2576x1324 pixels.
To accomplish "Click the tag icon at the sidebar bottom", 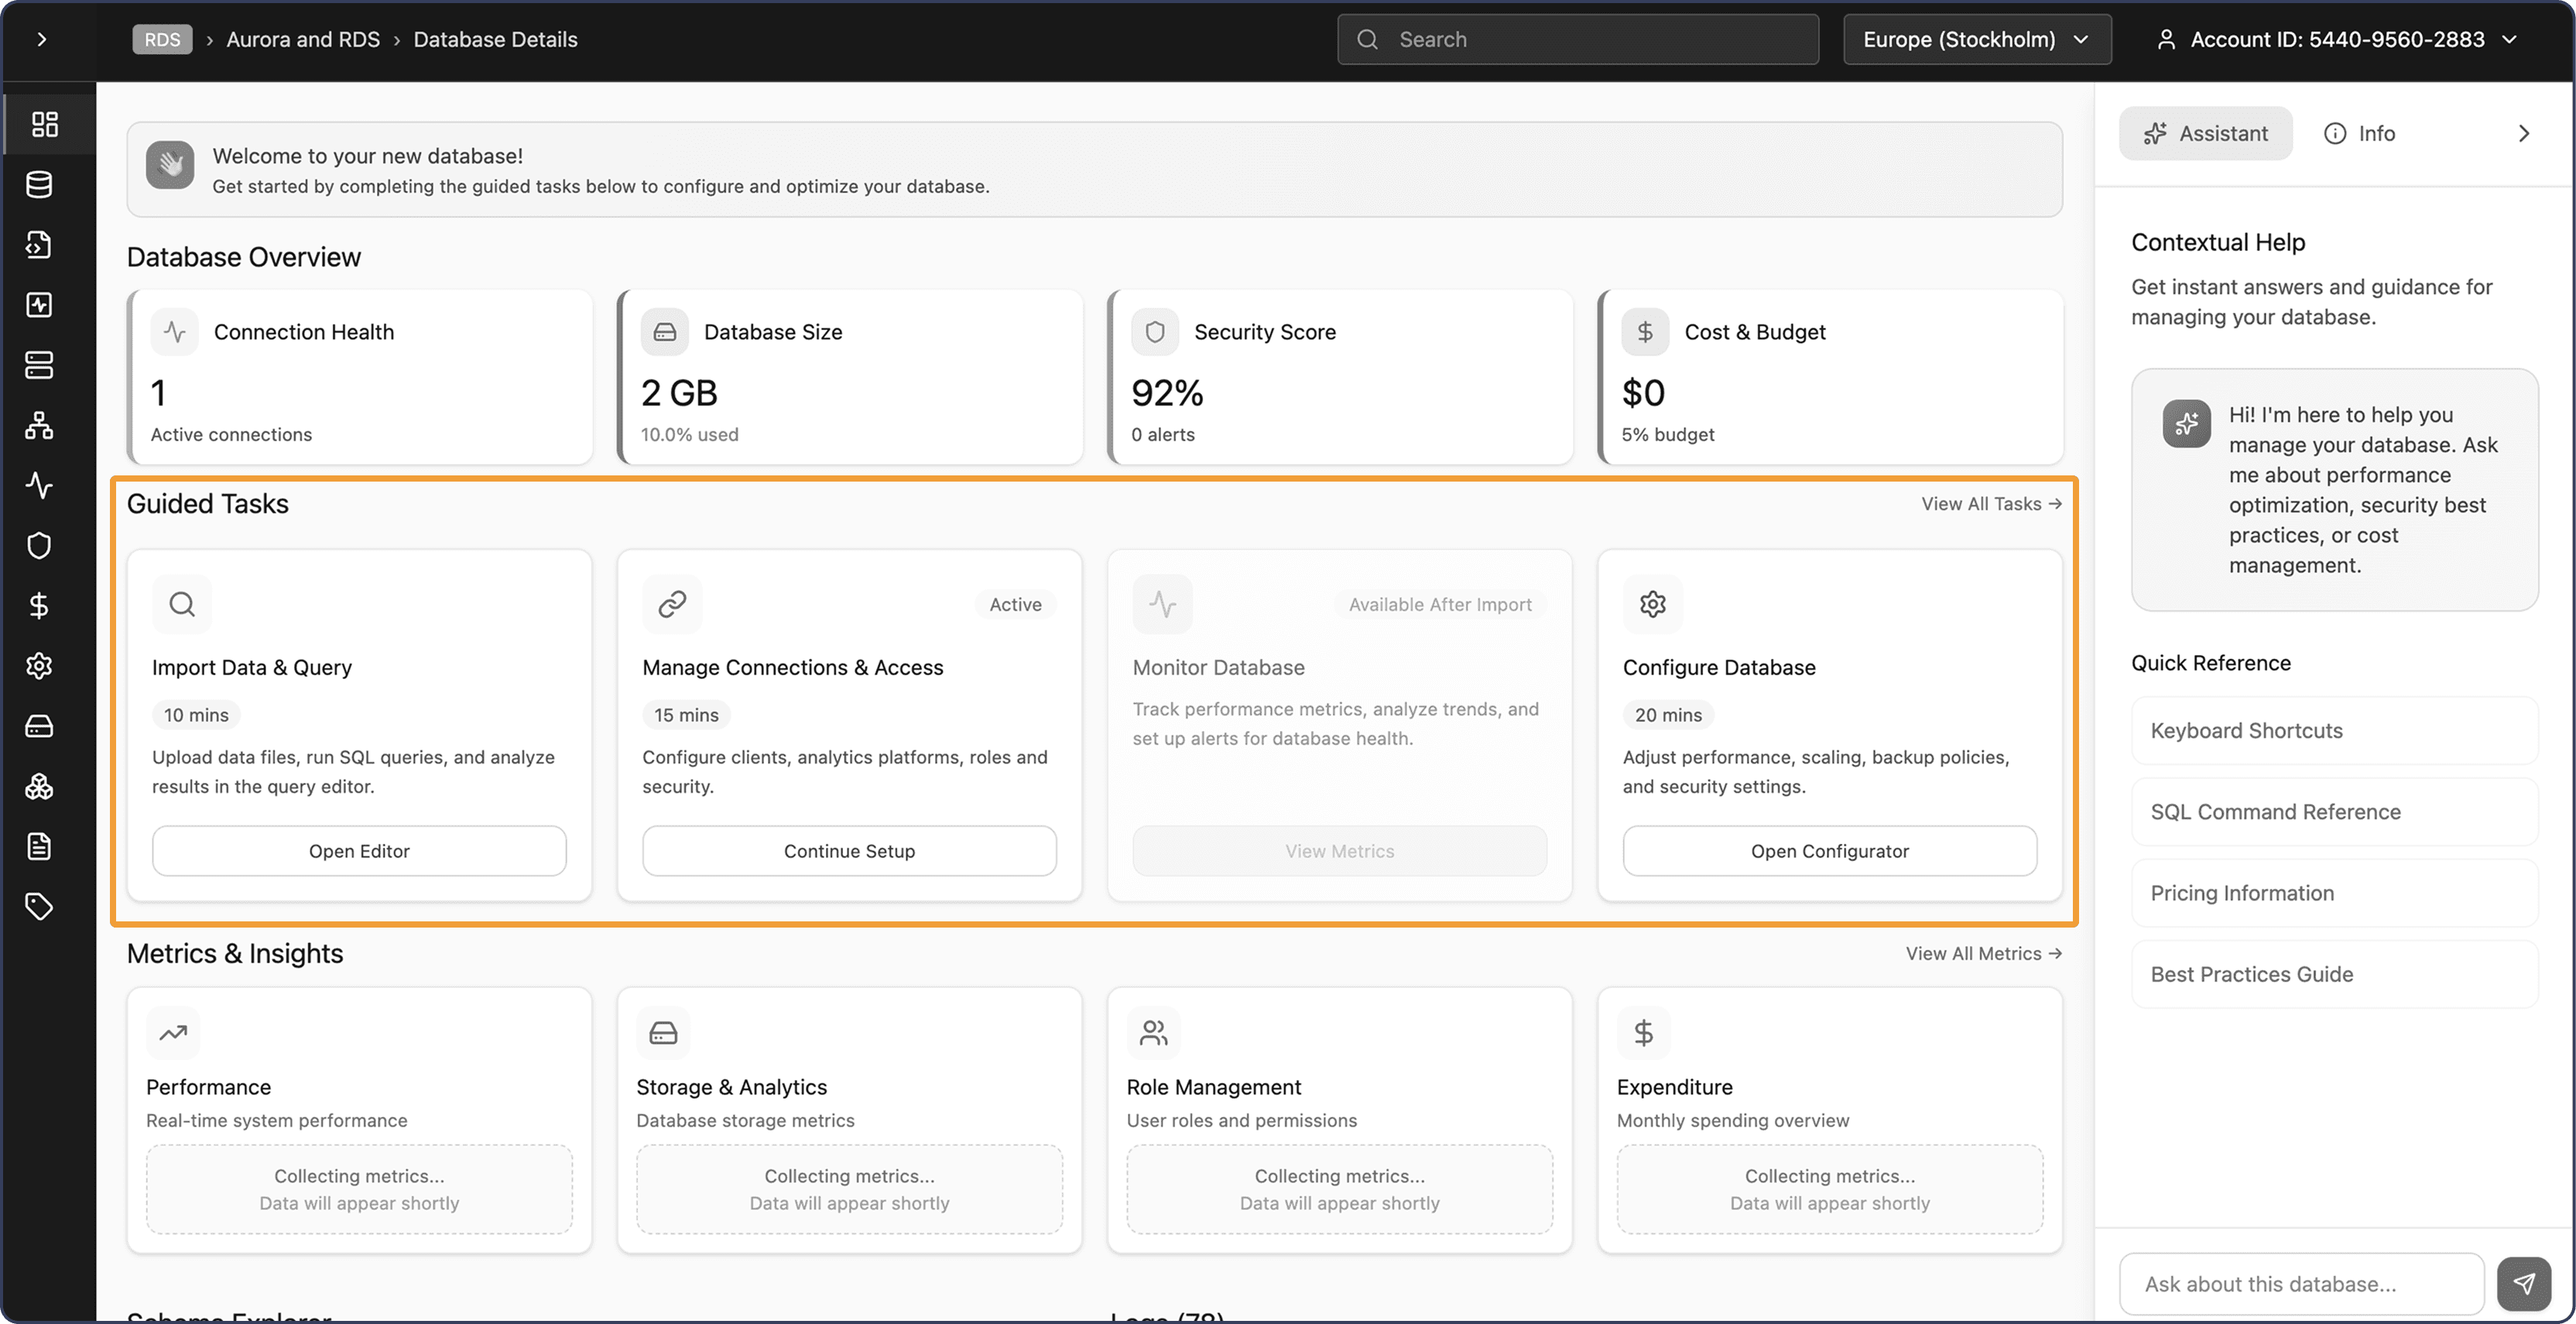I will point(39,907).
